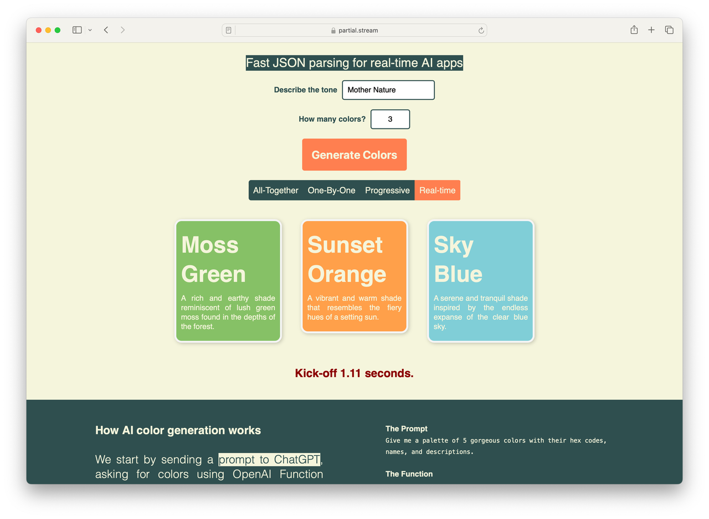Switch to the Progressive mode tab

(387, 190)
